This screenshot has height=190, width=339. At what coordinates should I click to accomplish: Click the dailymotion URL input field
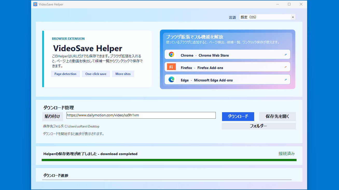pyautogui.click(x=141, y=115)
